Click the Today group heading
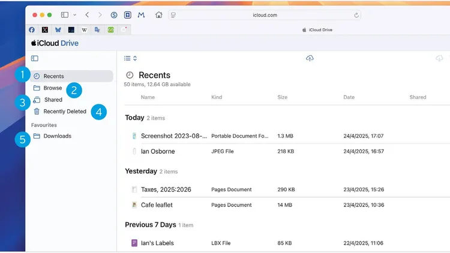 (134, 118)
